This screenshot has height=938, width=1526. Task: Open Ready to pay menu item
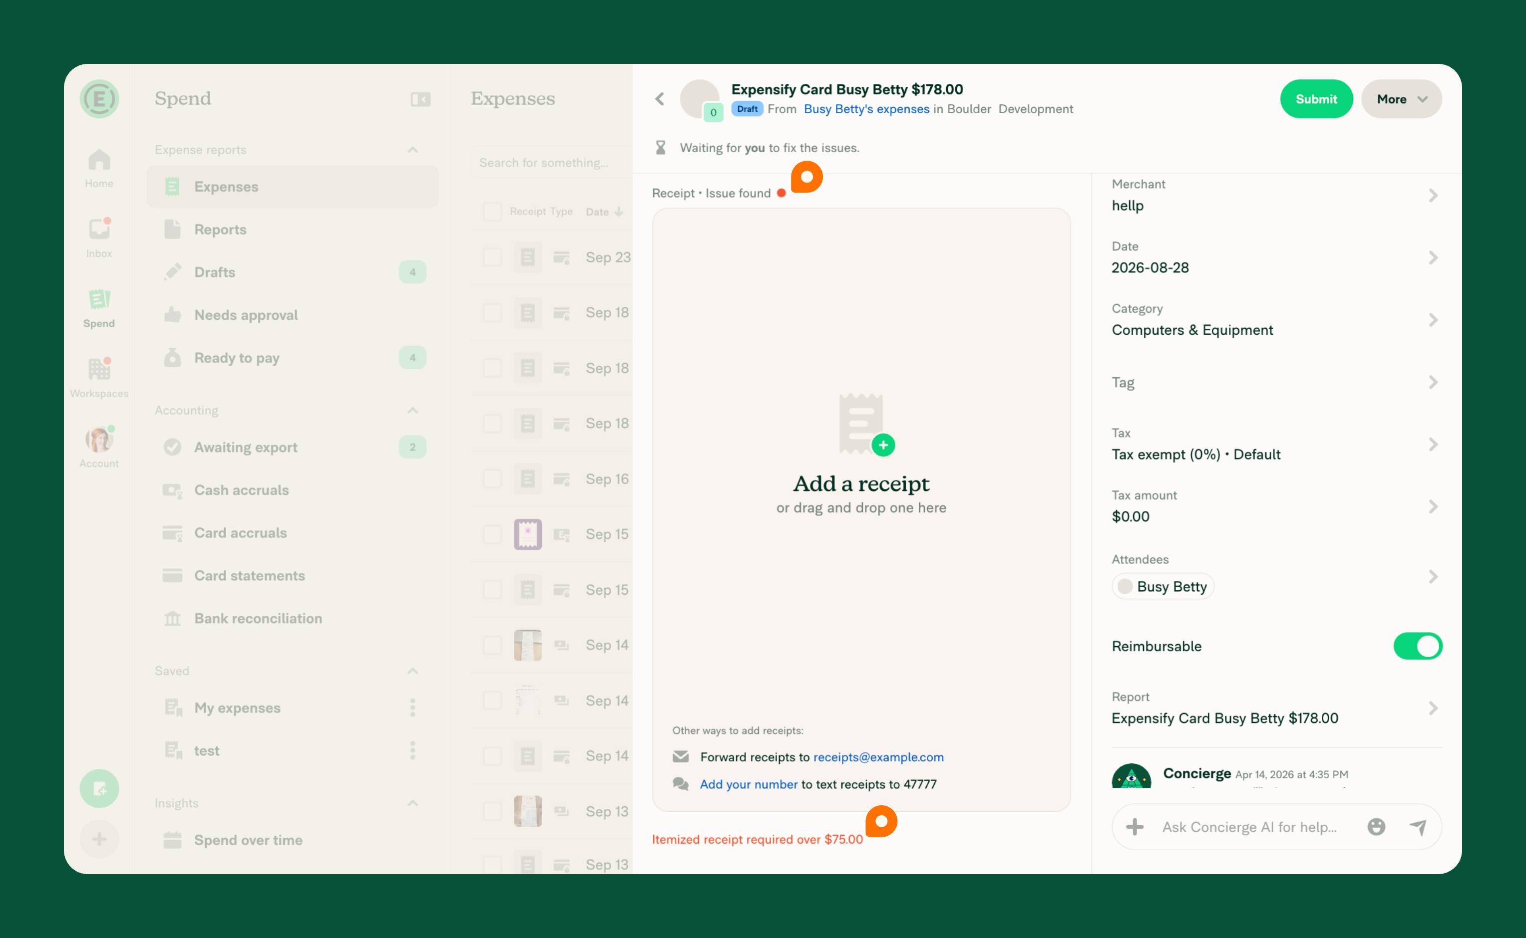[x=293, y=357]
